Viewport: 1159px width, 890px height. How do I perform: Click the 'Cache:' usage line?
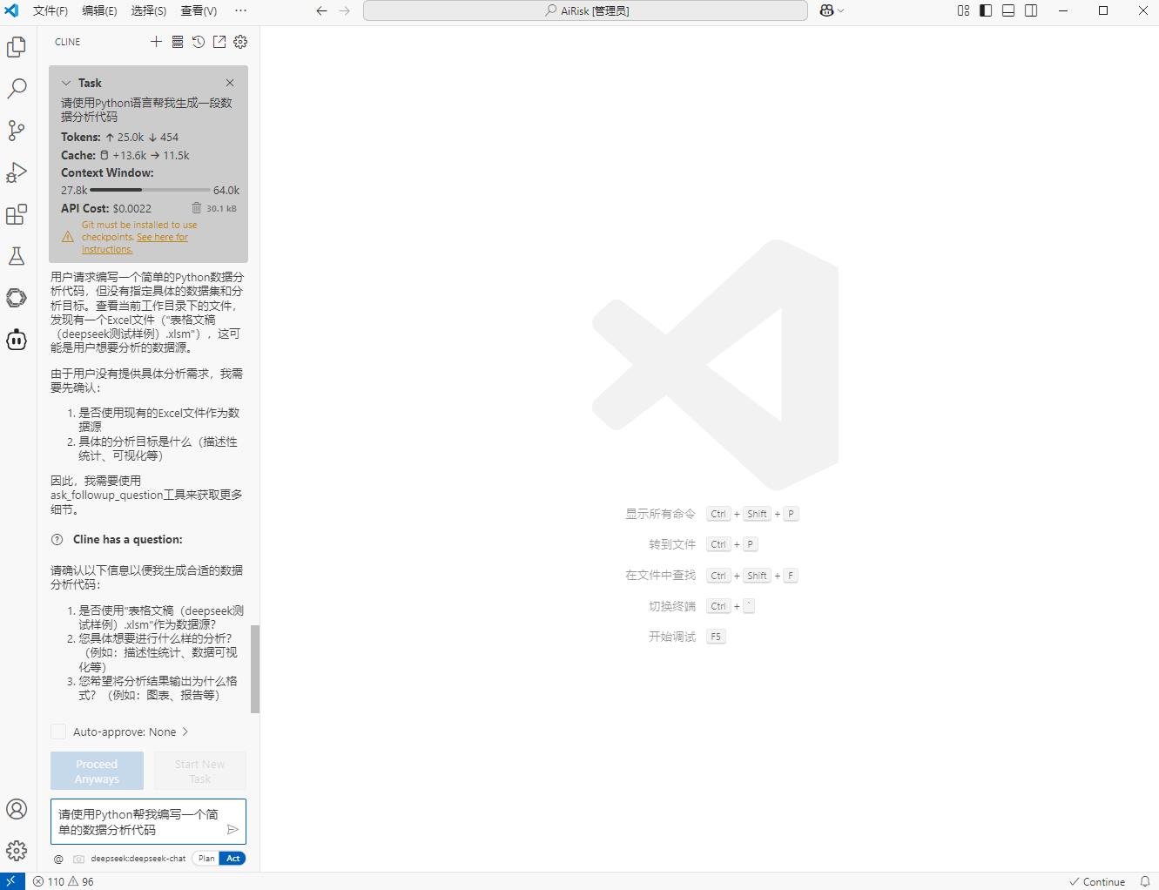(125, 155)
